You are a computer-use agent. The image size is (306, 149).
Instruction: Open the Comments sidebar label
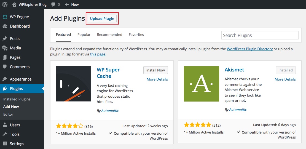[20, 67]
